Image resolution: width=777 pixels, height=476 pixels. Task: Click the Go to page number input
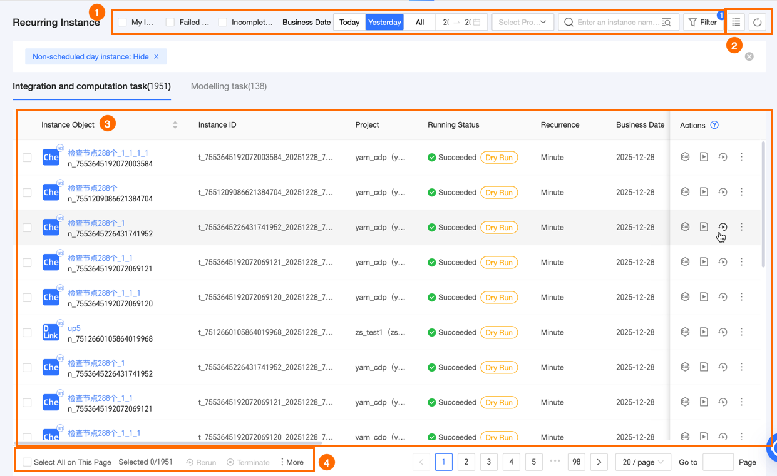(x=718, y=462)
